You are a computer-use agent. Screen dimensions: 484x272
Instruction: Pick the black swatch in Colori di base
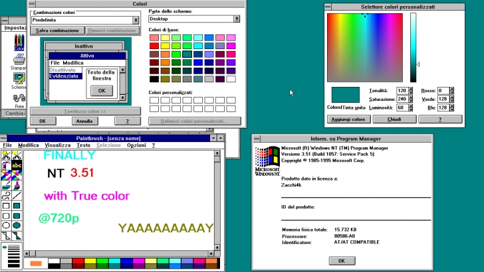[x=154, y=79]
